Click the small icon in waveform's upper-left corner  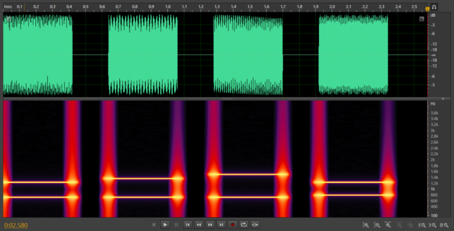click(x=9, y=19)
